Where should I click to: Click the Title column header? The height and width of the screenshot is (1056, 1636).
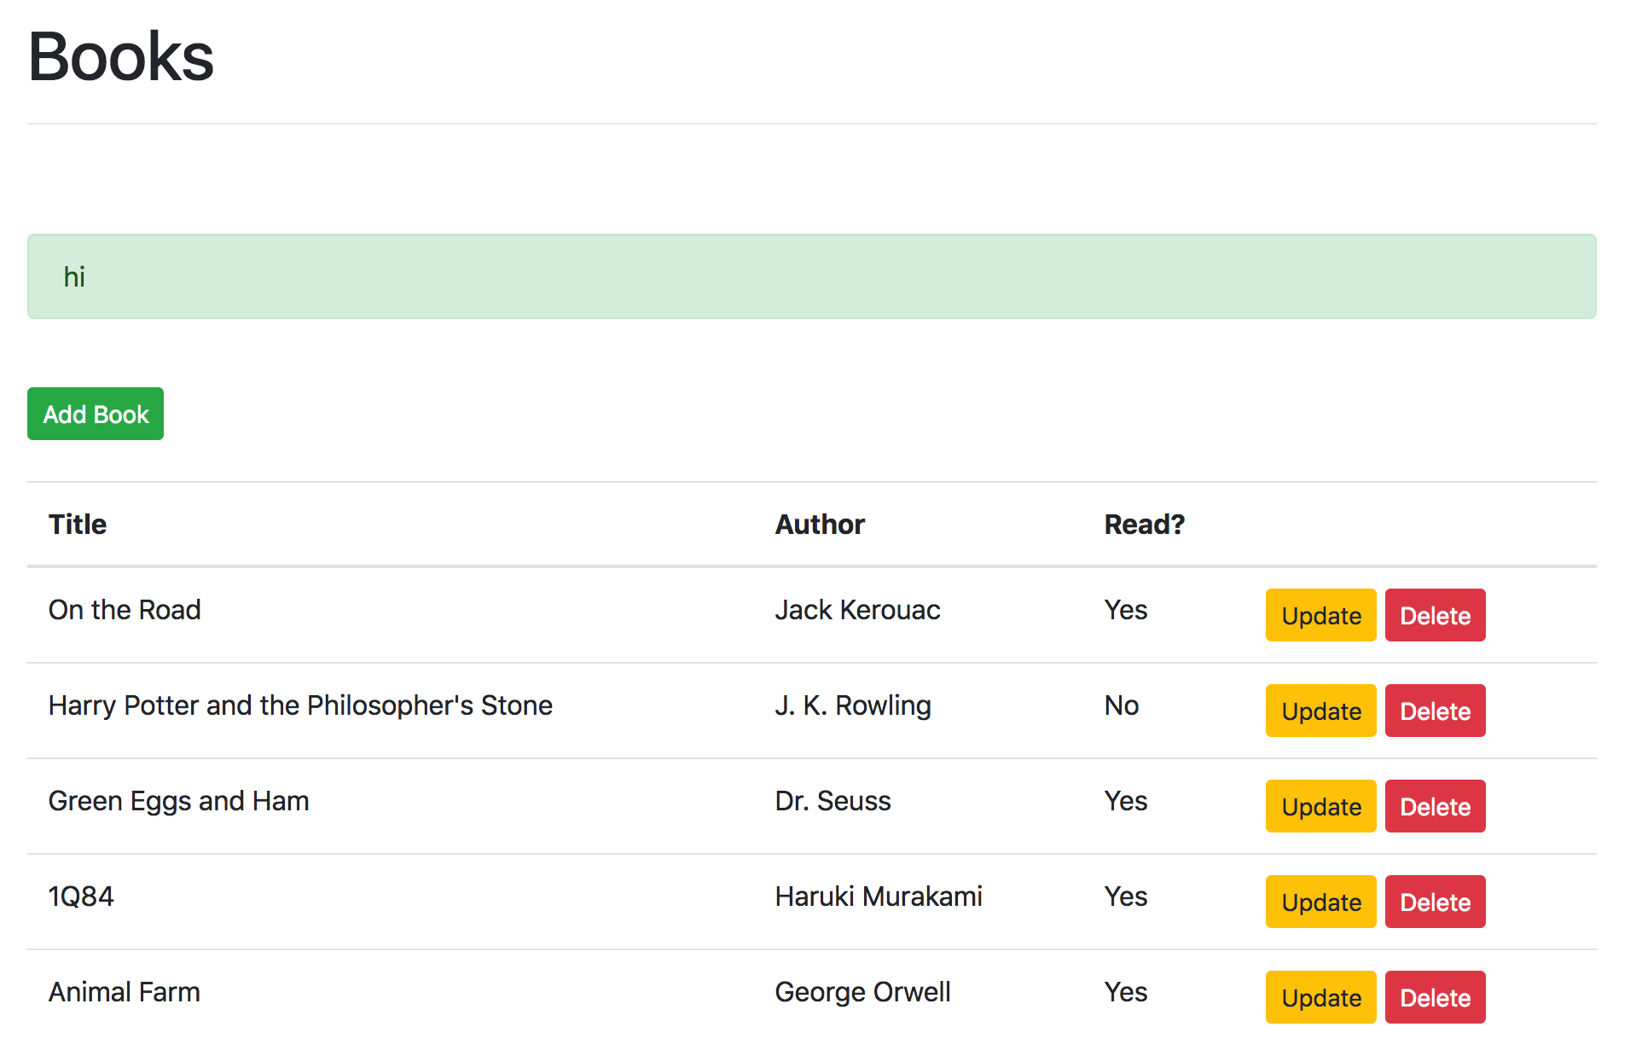click(78, 524)
